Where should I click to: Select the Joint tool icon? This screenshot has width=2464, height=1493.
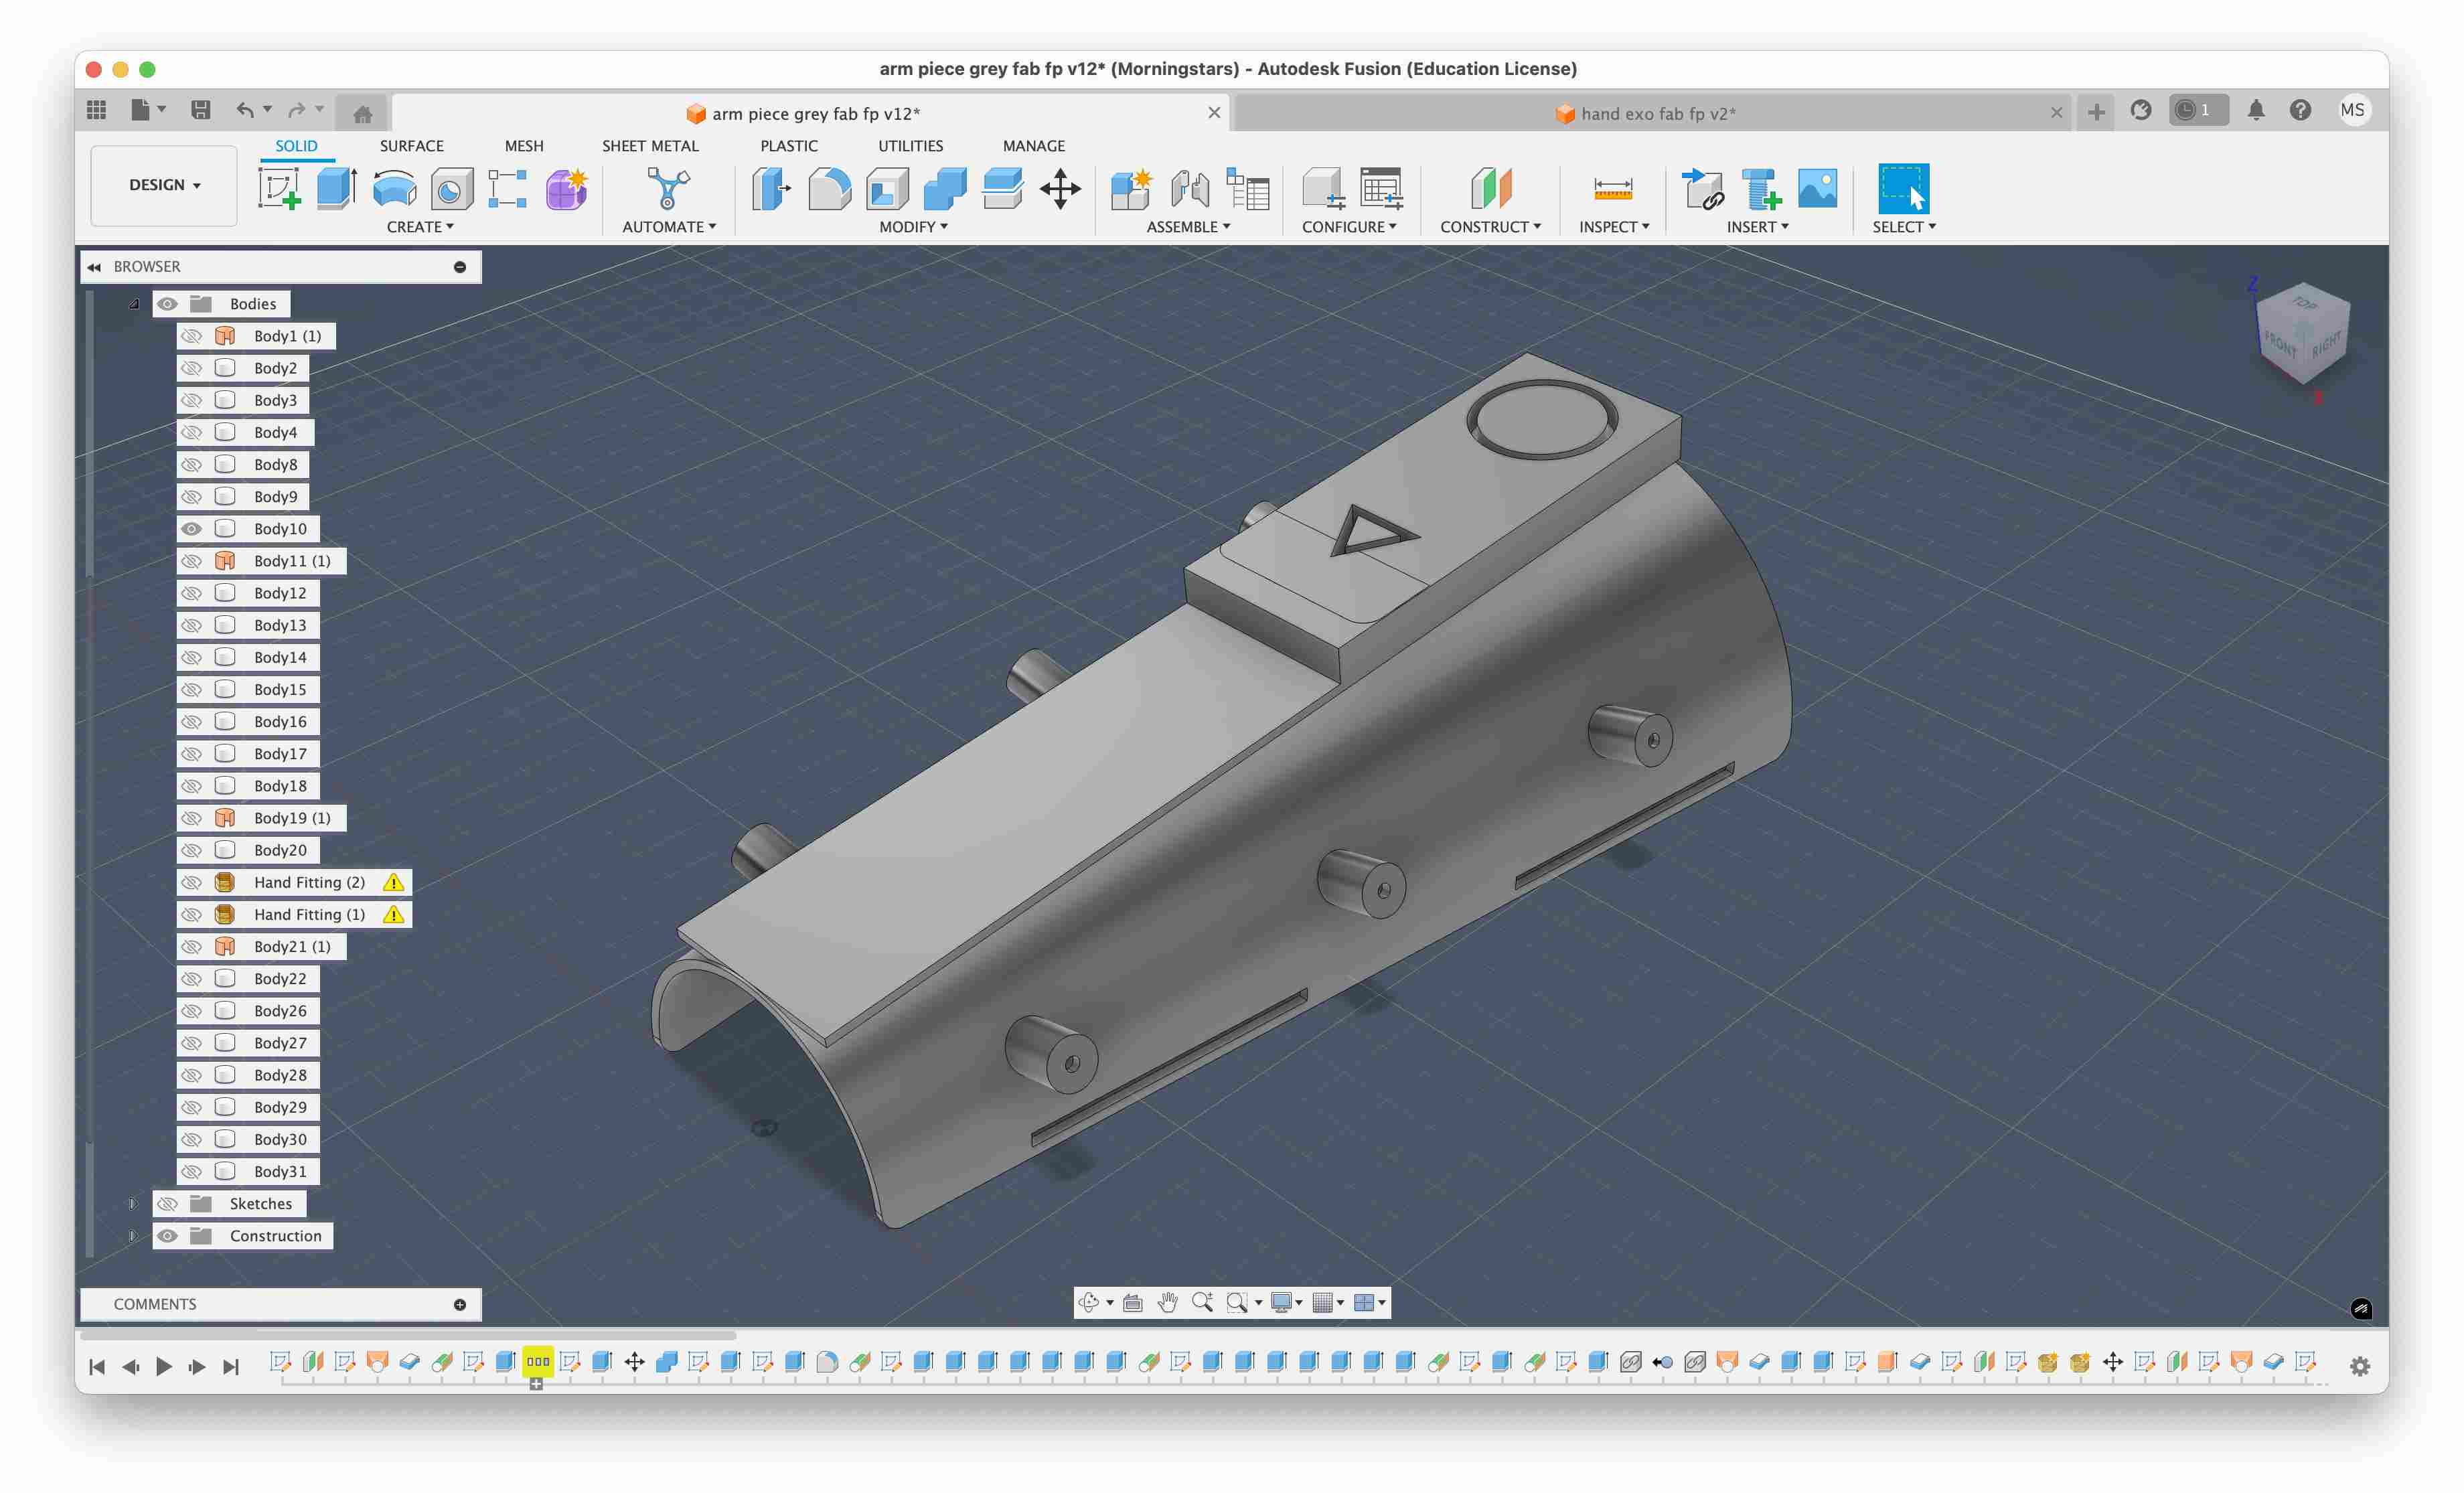tap(1190, 188)
